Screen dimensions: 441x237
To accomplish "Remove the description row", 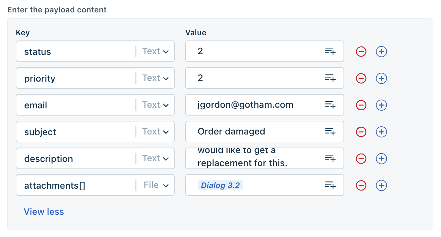I will (361, 159).
